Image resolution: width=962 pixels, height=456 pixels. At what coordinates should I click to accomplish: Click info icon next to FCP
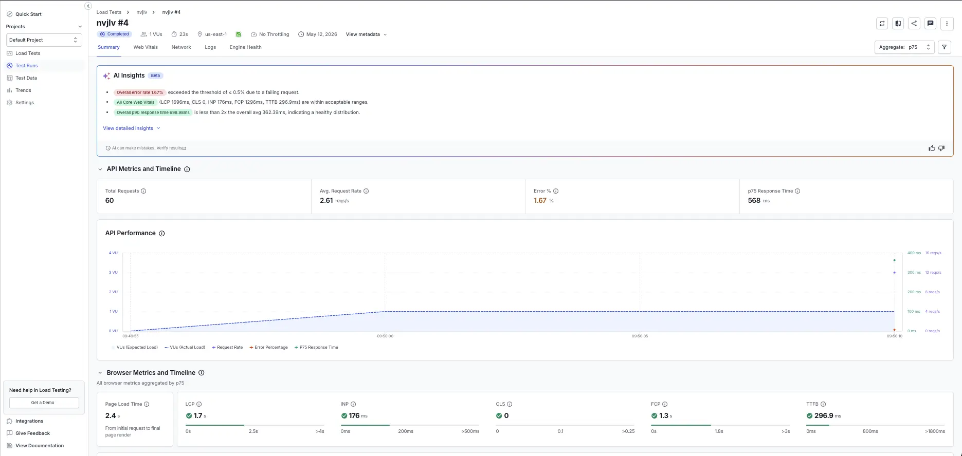(x=665, y=404)
